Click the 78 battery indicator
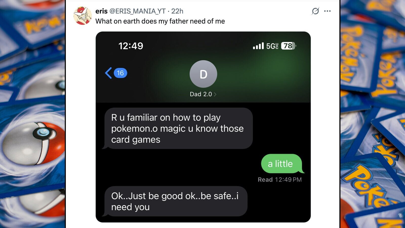This screenshot has height=228, width=405. point(289,46)
